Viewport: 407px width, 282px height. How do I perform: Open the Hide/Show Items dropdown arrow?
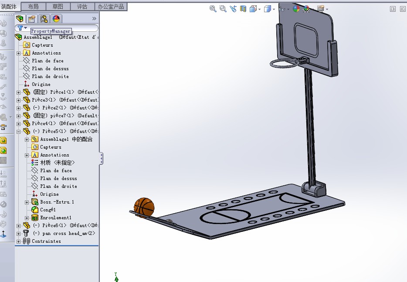pos(288,9)
